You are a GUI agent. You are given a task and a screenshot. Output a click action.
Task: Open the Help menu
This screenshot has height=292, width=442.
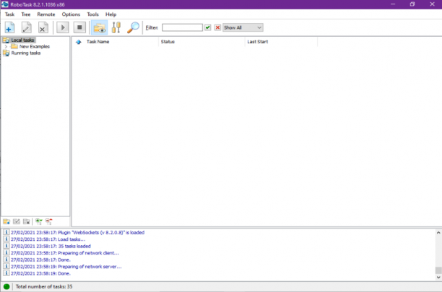click(x=110, y=14)
